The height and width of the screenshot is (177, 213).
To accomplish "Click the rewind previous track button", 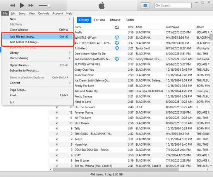I will (12, 5).
